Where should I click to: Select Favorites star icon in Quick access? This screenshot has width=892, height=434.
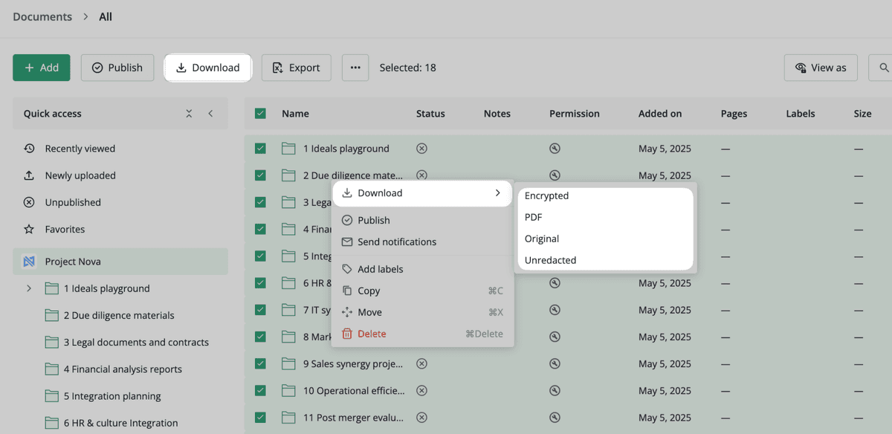30,229
